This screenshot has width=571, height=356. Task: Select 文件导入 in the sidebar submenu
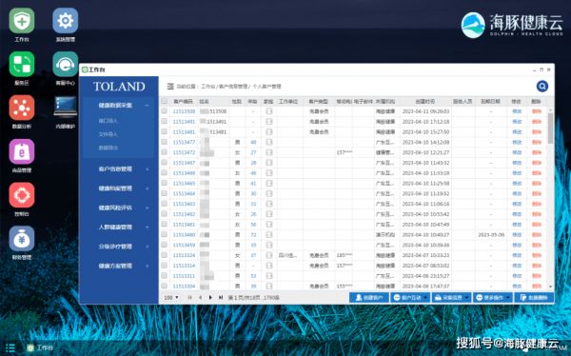click(108, 134)
